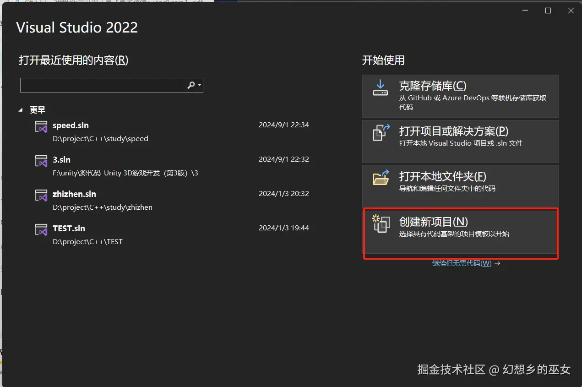Click the zhizhen.sln solution file icon
Image resolution: width=582 pixels, height=387 pixels.
click(42, 195)
